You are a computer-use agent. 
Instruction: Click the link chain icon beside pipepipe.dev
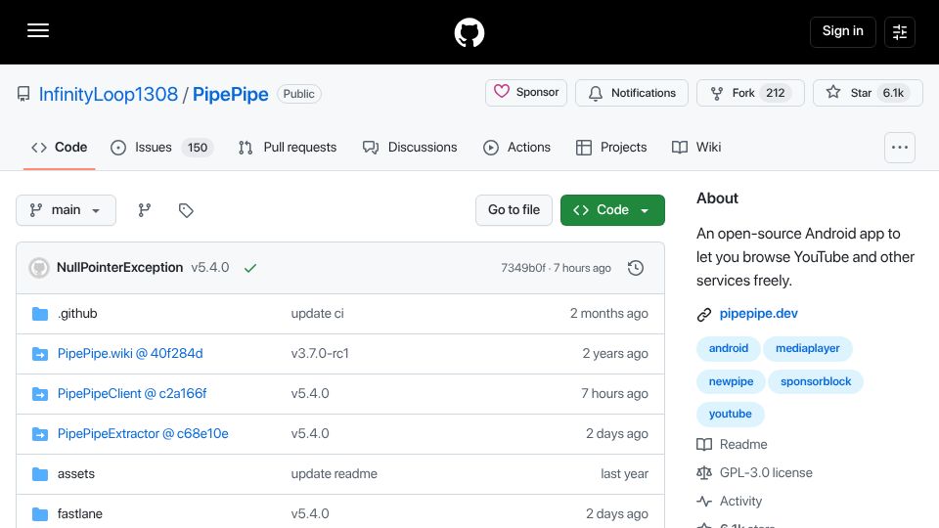pos(704,314)
